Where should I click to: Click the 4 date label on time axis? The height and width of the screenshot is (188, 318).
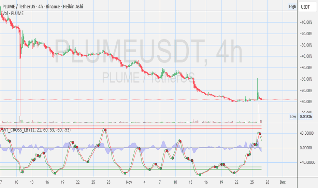click(144, 182)
